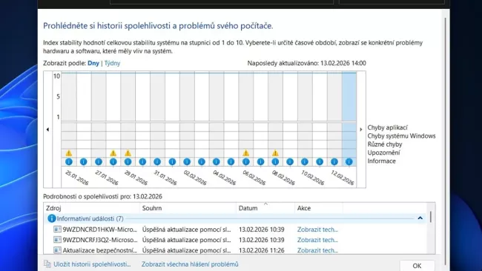Click the warning triangle for 28.01.2026
This screenshot has height=271, width=482.
coord(113,153)
